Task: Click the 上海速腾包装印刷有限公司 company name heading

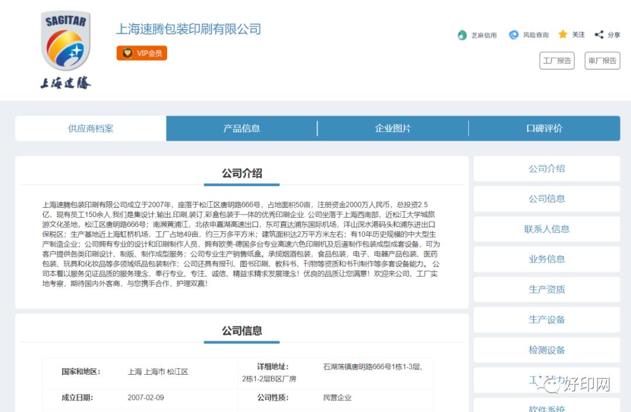Action: (x=189, y=29)
